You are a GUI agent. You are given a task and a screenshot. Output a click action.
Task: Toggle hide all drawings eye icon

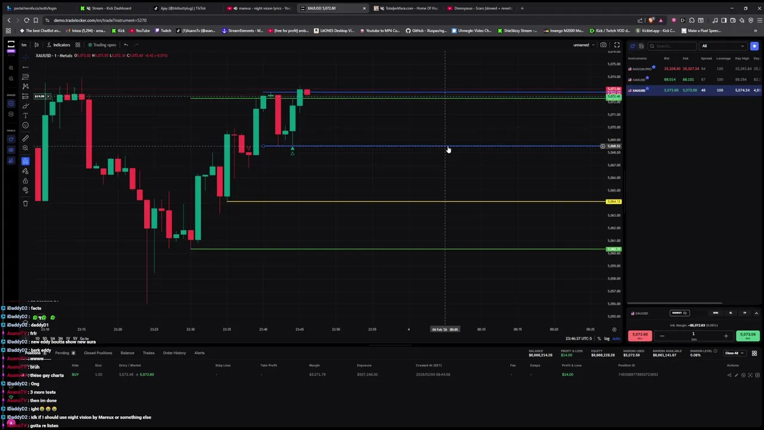pos(25,189)
